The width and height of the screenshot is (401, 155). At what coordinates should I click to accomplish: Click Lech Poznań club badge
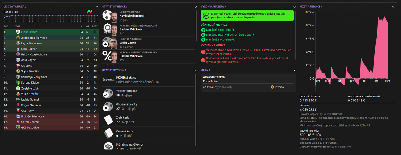pos(18,49)
